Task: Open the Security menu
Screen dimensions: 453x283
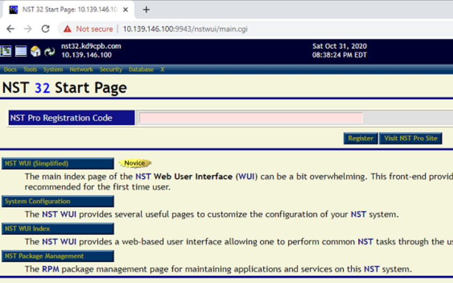Action: point(111,69)
